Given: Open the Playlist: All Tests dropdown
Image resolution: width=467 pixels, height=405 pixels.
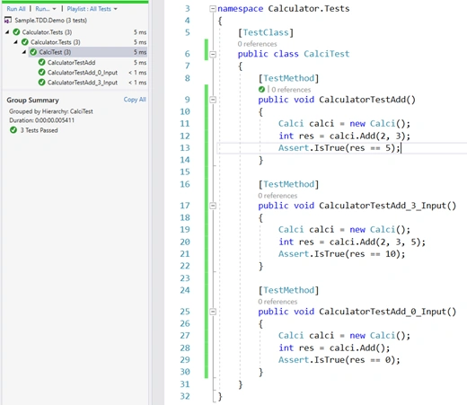Looking at the screenshot, I should coord(92,9).
